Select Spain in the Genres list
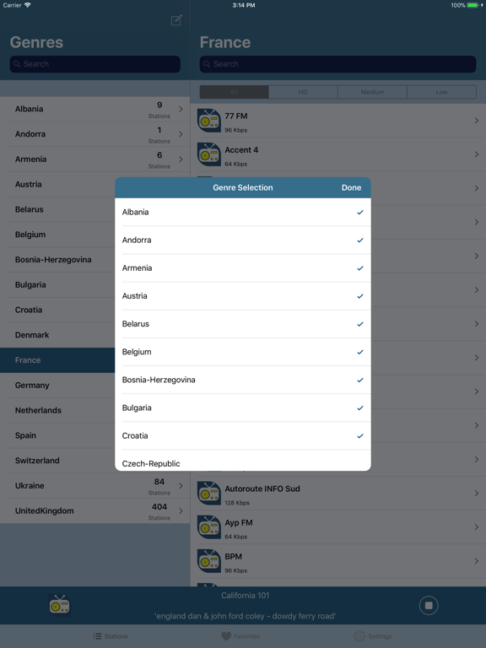 pyautogui.click(x=57, y=435)
